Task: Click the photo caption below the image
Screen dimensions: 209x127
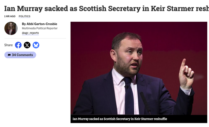Action: point(120,119)
